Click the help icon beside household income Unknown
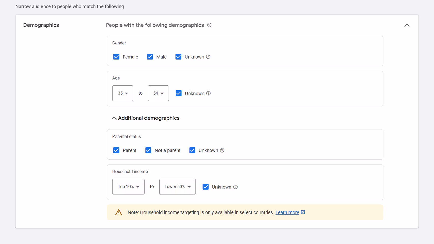 point(235,187)
